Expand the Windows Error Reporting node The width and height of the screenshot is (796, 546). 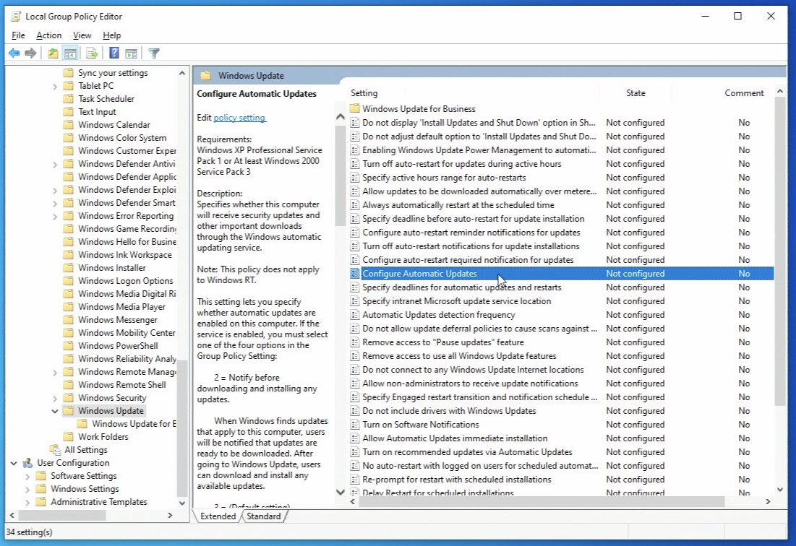point(55,217)
